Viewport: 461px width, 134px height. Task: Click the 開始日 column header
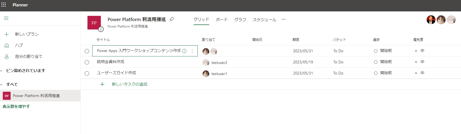[x=257, y=40]
